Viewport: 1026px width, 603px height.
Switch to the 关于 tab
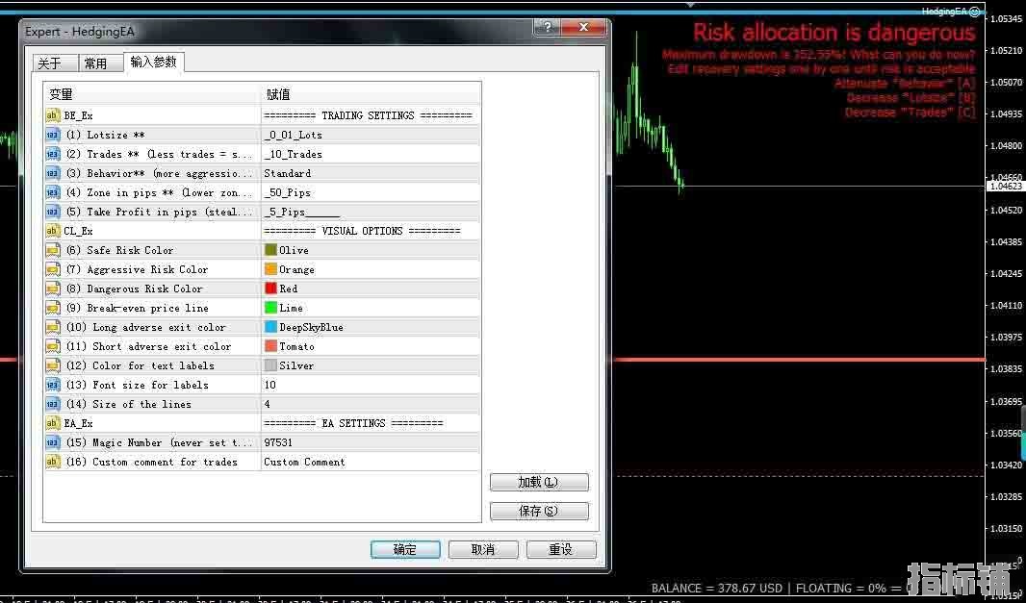click(x=50, y=63)
